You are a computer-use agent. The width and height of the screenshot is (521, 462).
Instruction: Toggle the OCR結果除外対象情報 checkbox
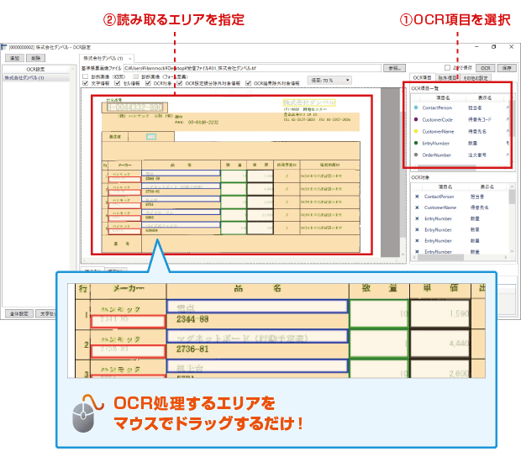248,83
